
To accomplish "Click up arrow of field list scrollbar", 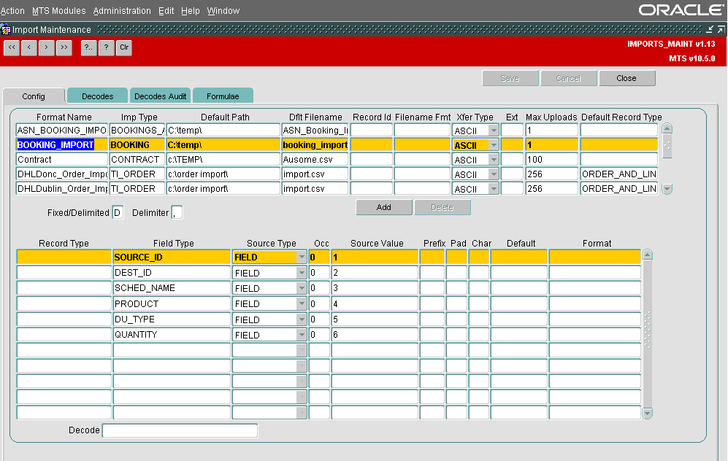I will (647, 255).
